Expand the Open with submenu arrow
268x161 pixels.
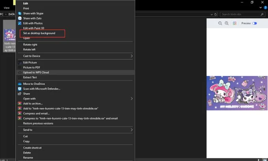tap(132, 99)
